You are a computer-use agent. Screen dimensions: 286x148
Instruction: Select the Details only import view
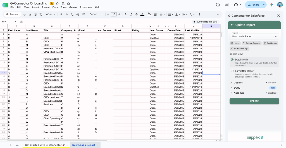click(x=232, y=60)
